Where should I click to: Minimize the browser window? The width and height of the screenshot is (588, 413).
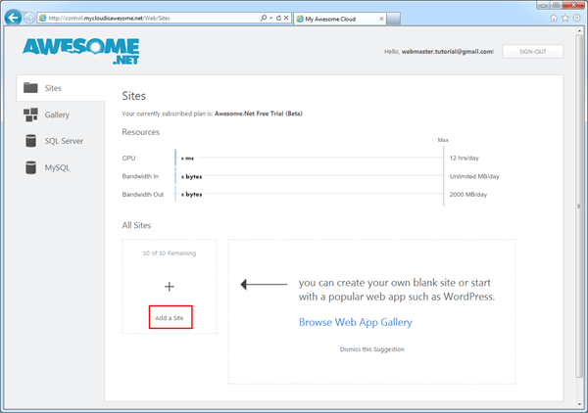pyautogui.click(x=543, y=5)
